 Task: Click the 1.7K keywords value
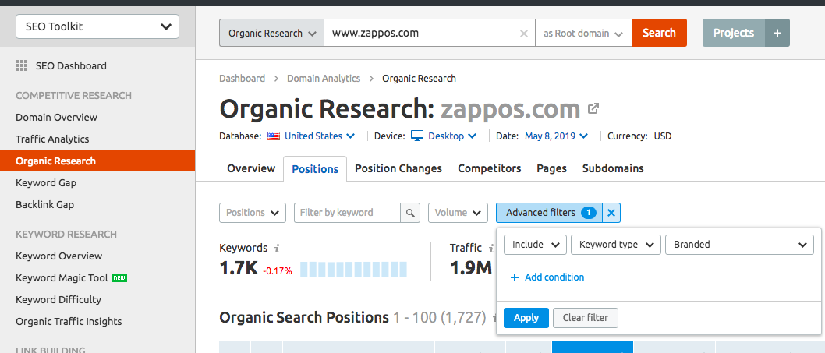click(x=239, y=268)
